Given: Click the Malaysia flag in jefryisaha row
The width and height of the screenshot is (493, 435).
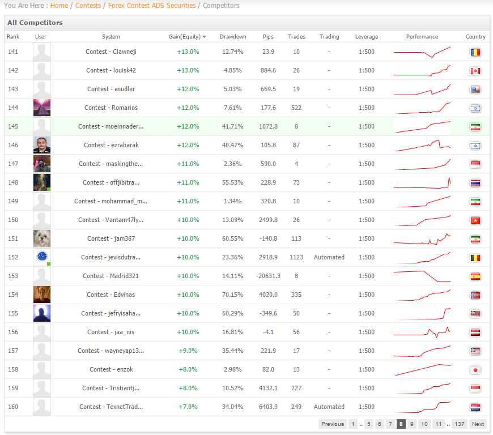Looking at the screenshot, I should coord(475,314).
